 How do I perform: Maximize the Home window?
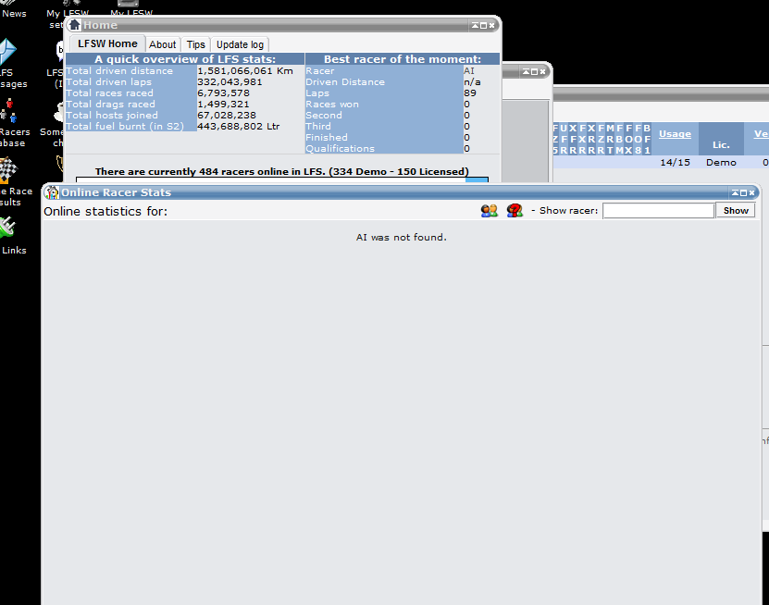(x=484, y=26)
